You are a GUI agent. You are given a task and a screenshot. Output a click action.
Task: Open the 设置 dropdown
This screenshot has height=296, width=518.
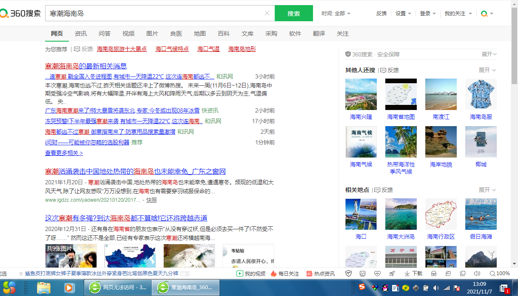tap(403, 14)
